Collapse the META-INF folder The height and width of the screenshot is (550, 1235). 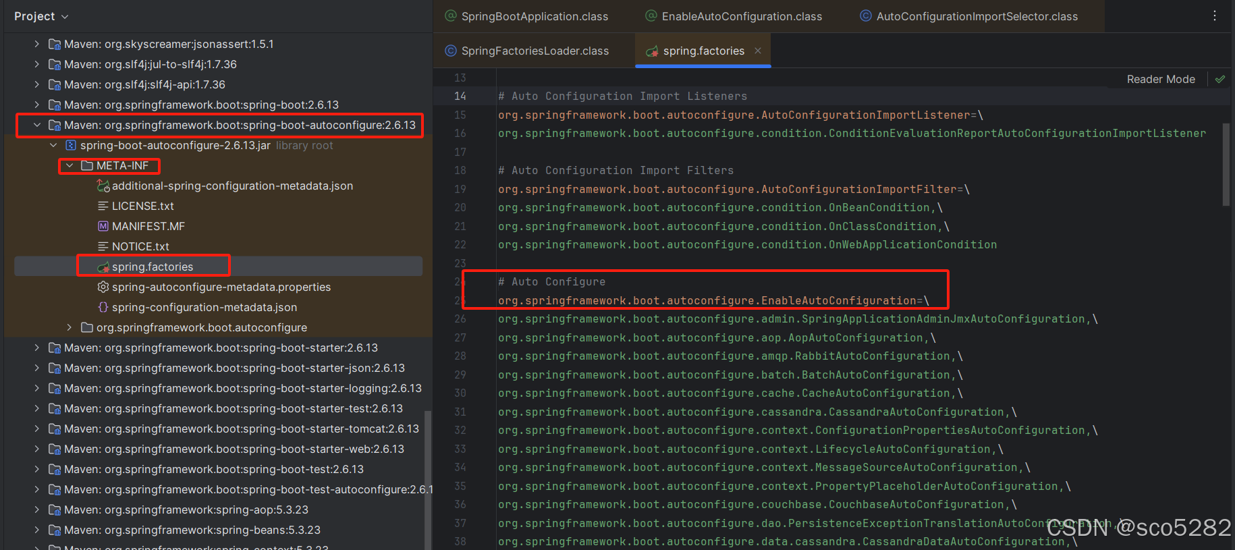pyautogui.click(x=70, y=165)
